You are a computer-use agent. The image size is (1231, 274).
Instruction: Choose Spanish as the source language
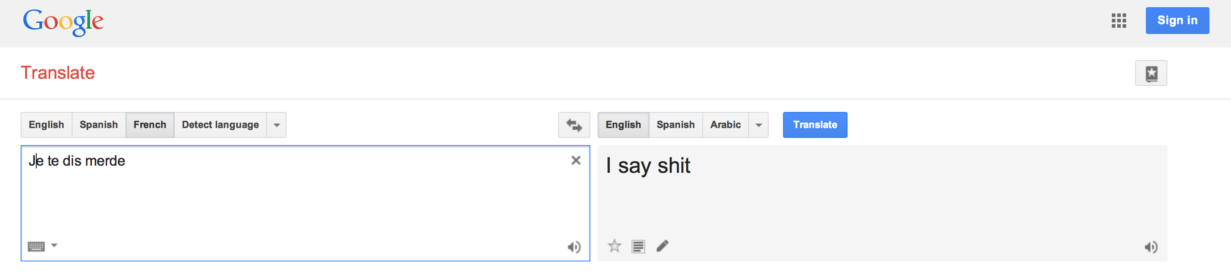click(99, 125)
